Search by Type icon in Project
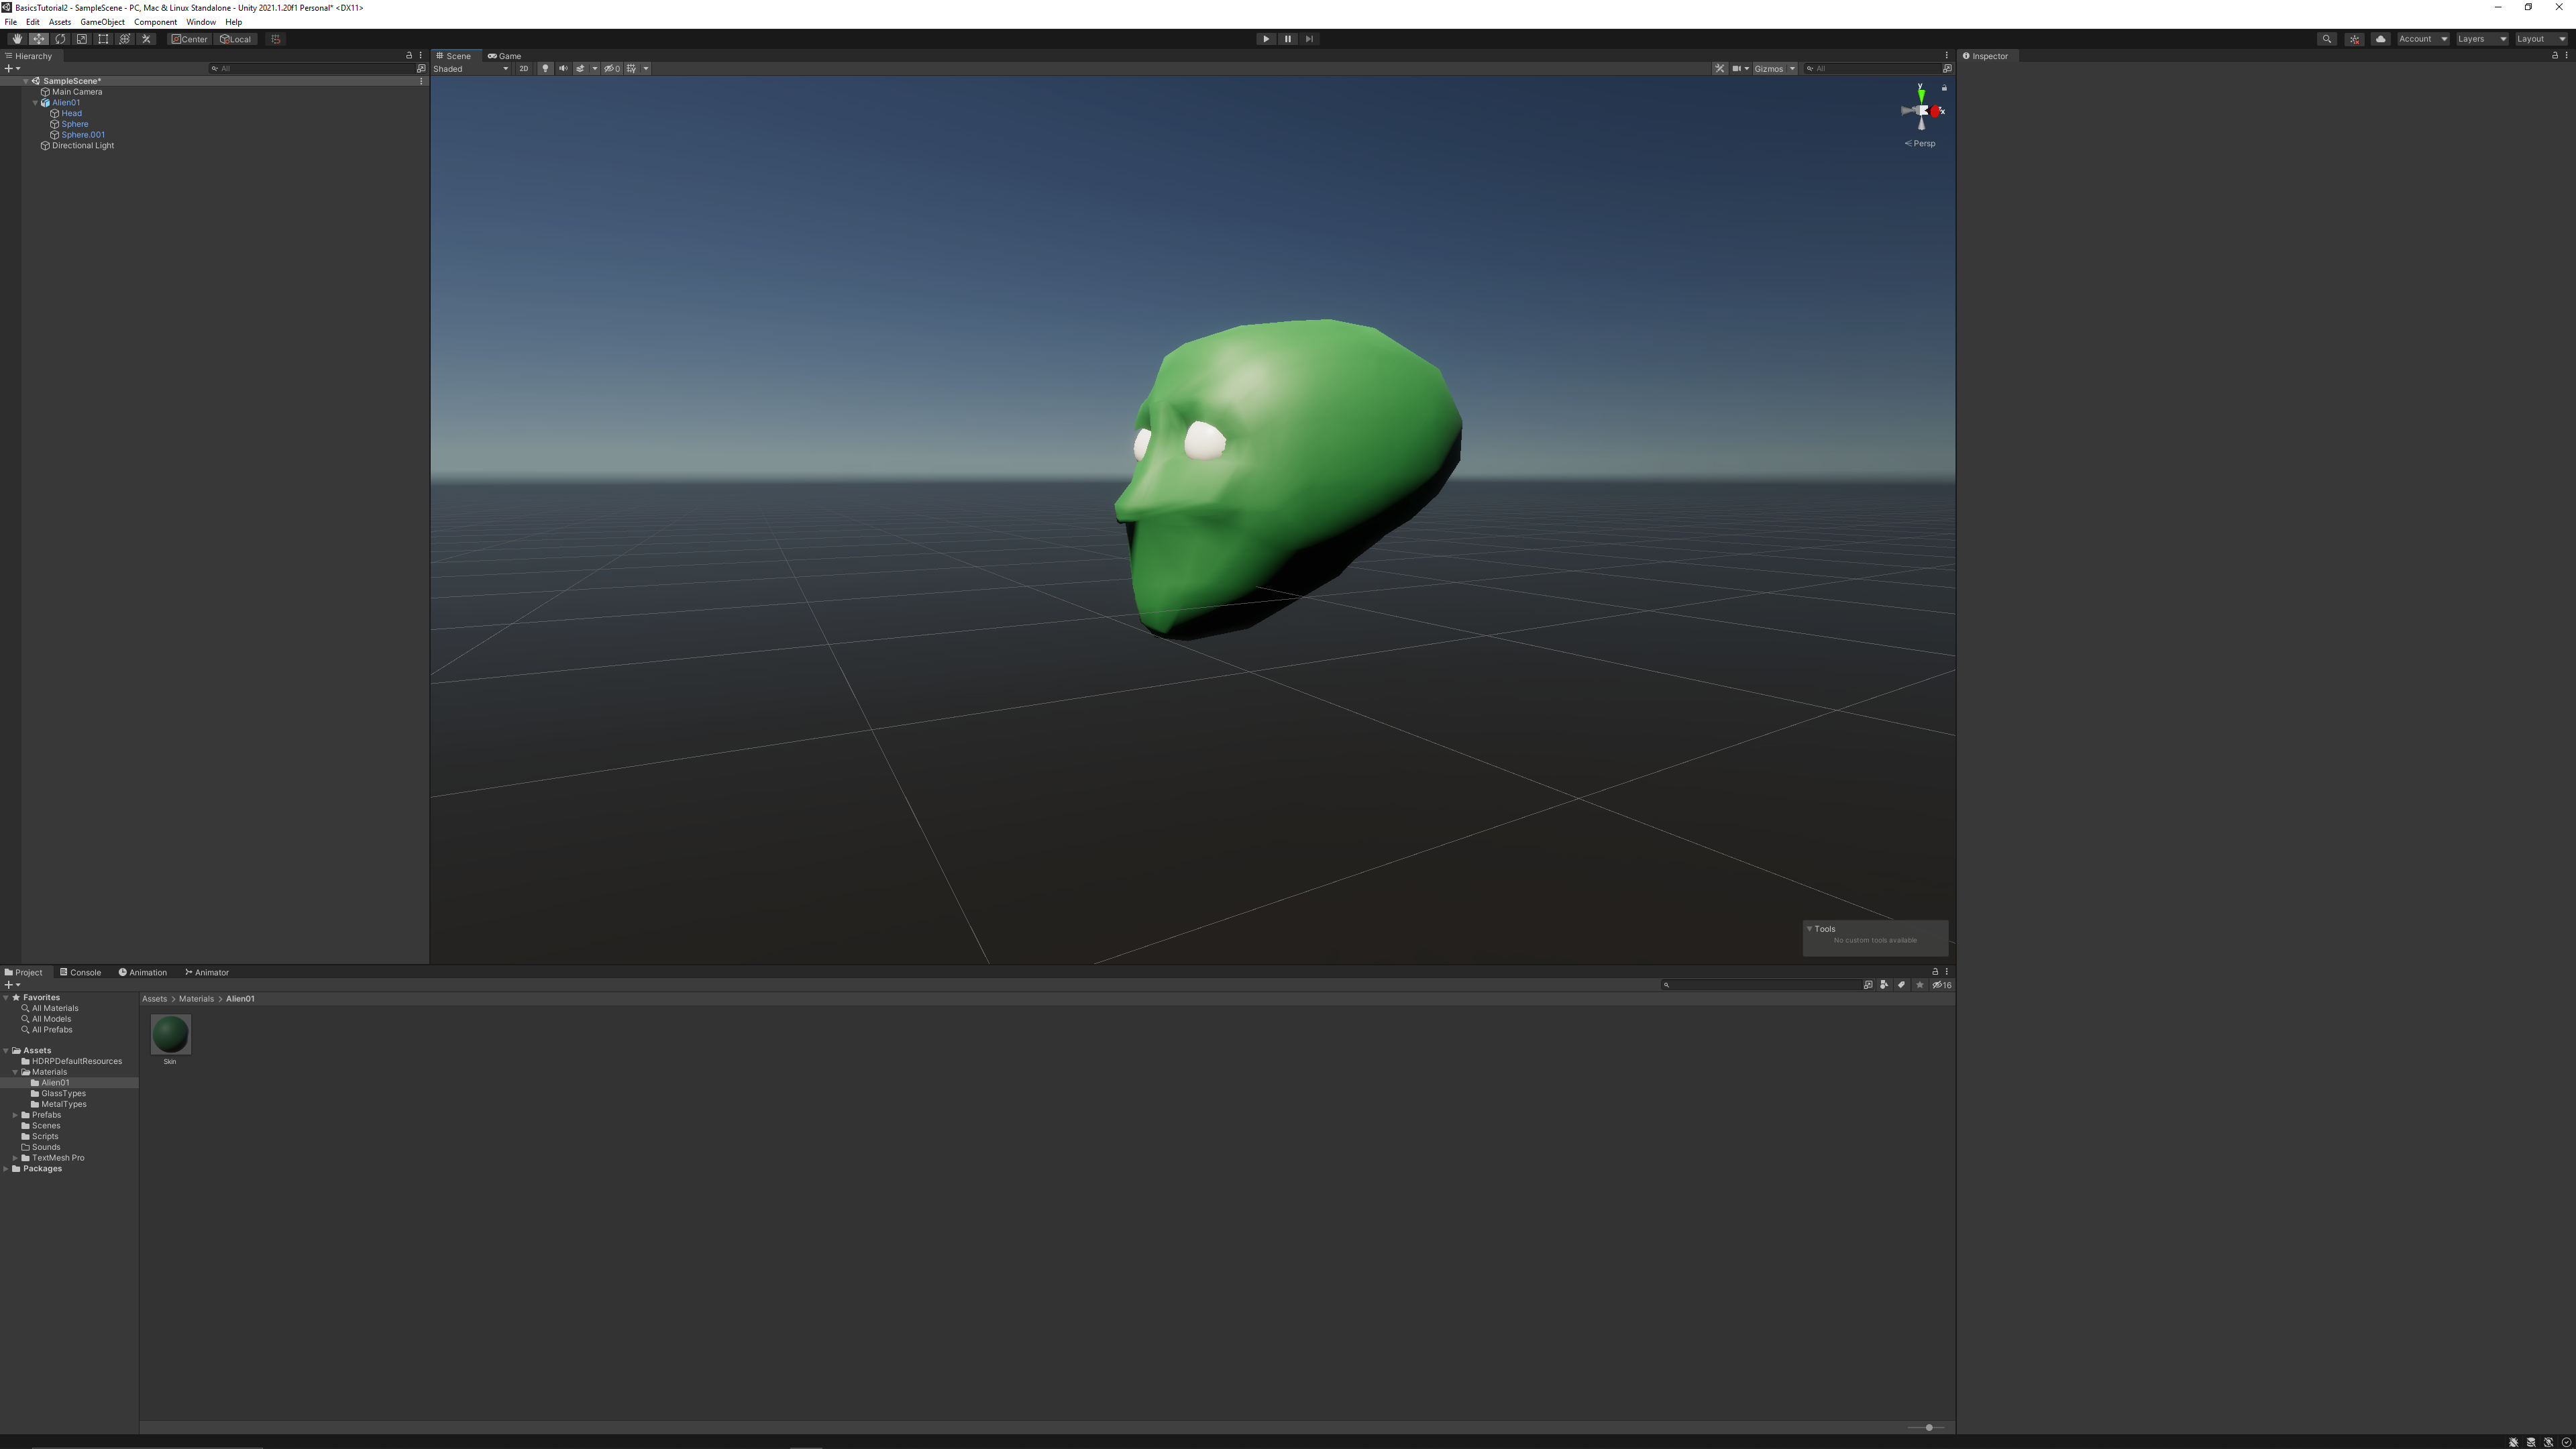The height and width of the screenshot is (1449, 2576). point(1884,985)
